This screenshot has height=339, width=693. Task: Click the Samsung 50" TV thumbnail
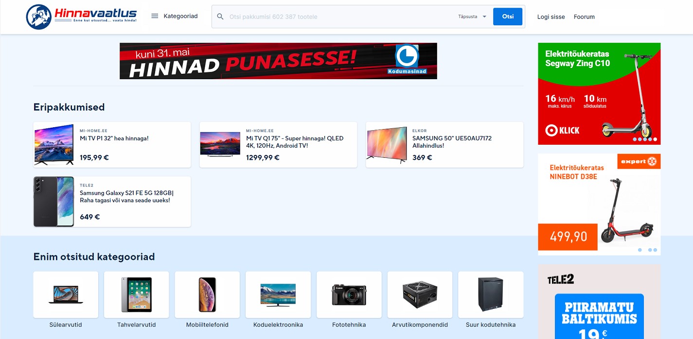(387, 145)
